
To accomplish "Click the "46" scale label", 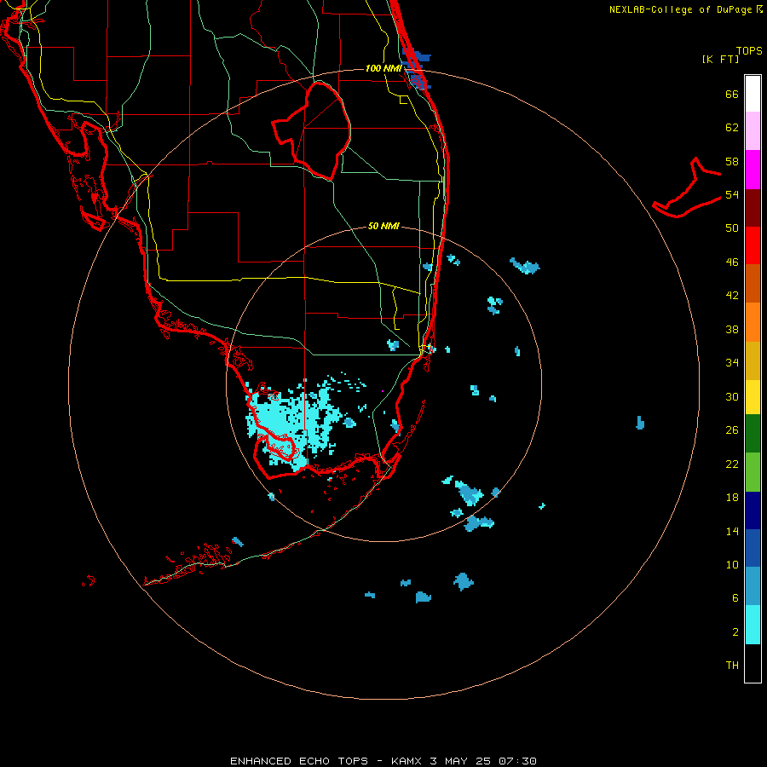I will pyautogui.click(x=732, y=262).
